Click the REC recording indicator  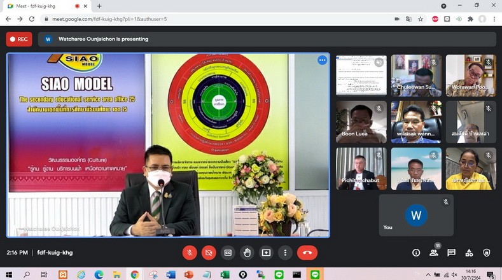18,39
